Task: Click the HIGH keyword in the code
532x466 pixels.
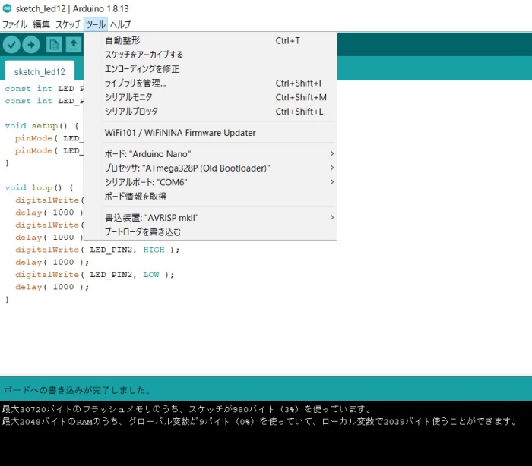Action: coord(154,250)
